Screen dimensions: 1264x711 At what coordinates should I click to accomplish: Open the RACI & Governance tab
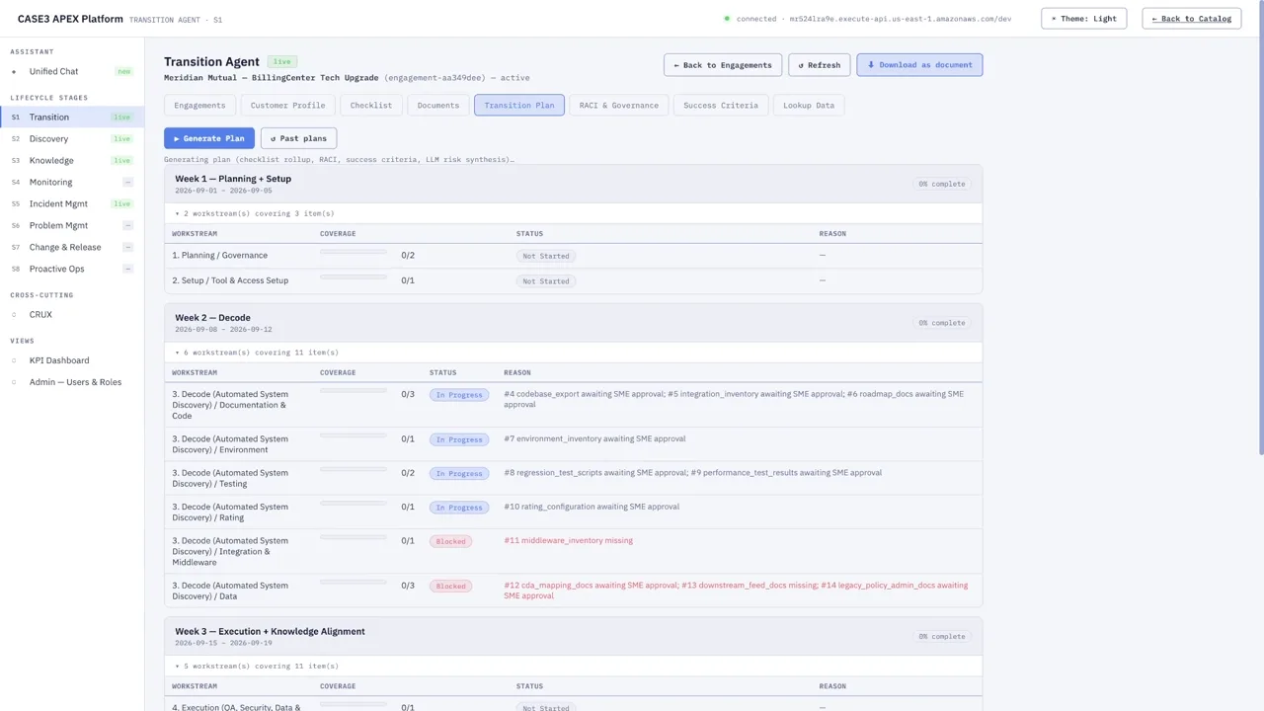pyautogui.click(x=619, y=105)
